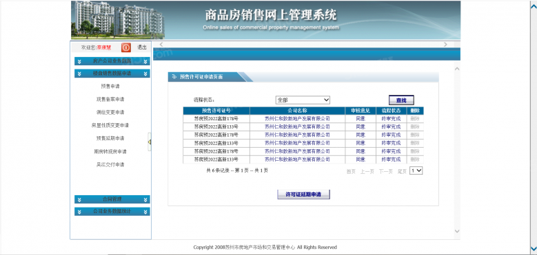537x255 pixels.
Task: Click the 共 6 条记录 record count text
Action: point(237,170)
